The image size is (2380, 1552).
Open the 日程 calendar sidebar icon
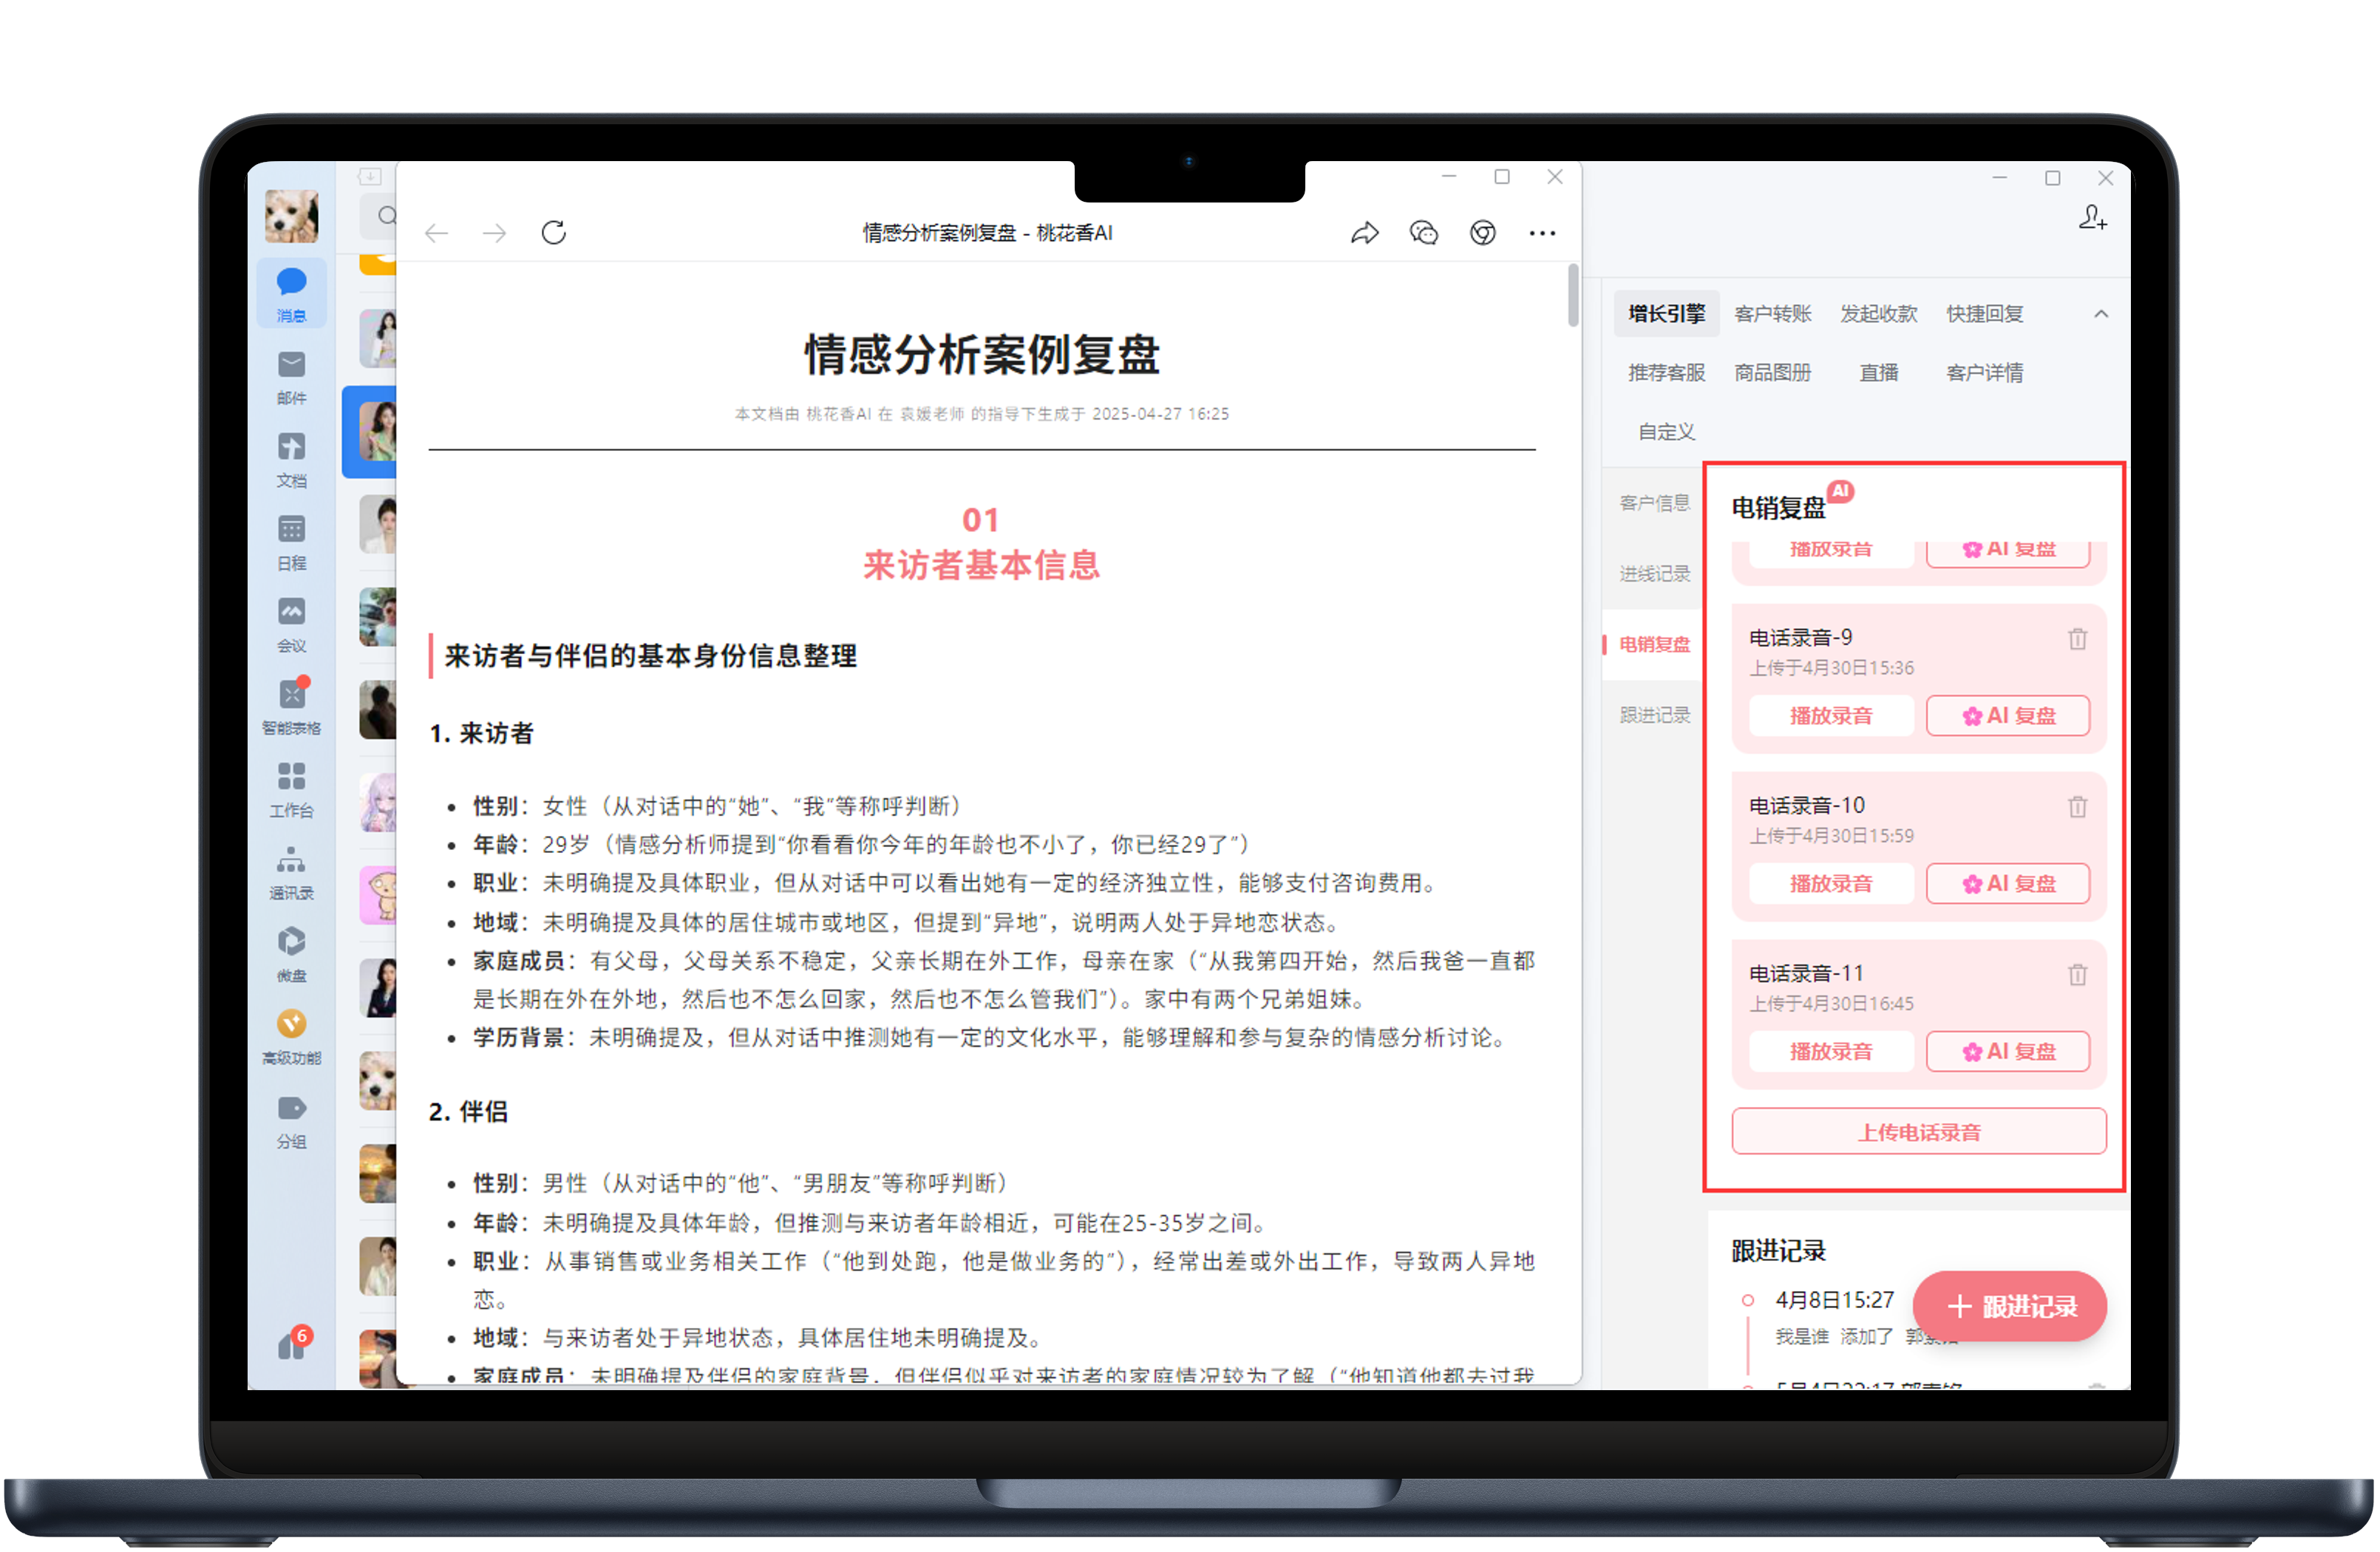click(291, 542)
